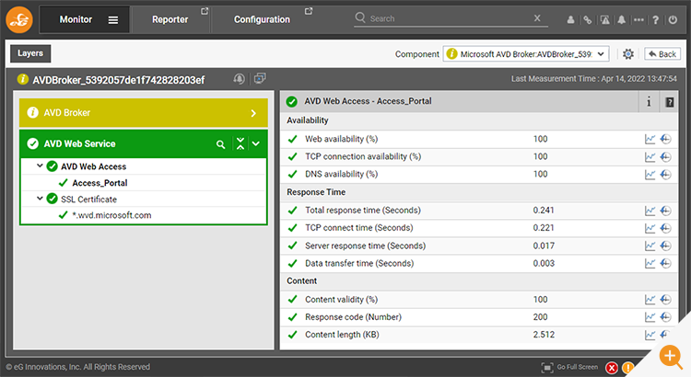Click the zoom magnifier plus icon
This screenshot has width=691, height=377.
point(671,357)
